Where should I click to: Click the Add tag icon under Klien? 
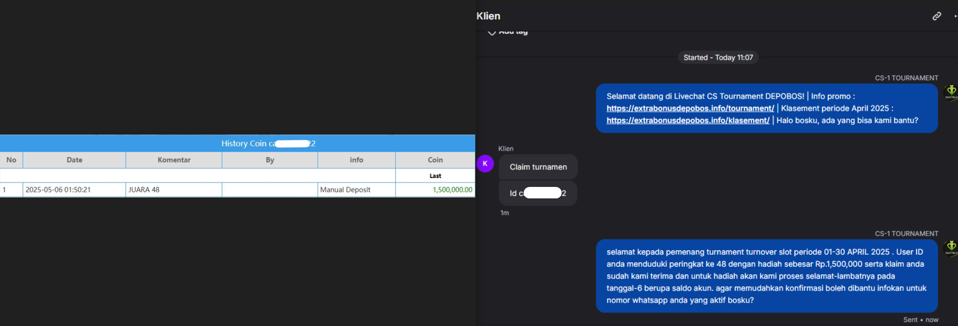pyautogui.click(x=492, y=32)
